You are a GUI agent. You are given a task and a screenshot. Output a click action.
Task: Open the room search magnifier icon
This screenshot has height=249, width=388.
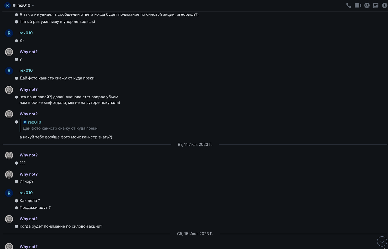[x=367, y=5]
